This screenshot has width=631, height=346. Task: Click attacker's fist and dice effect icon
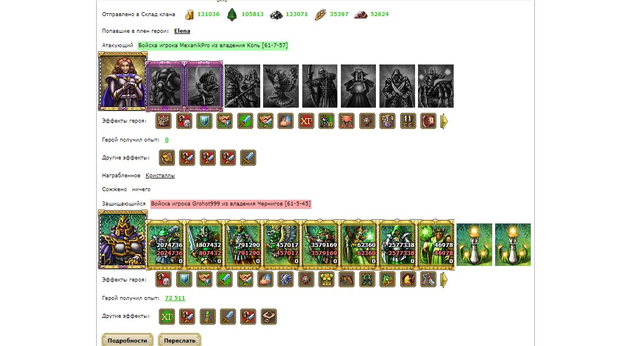click(x=184, y=121)
